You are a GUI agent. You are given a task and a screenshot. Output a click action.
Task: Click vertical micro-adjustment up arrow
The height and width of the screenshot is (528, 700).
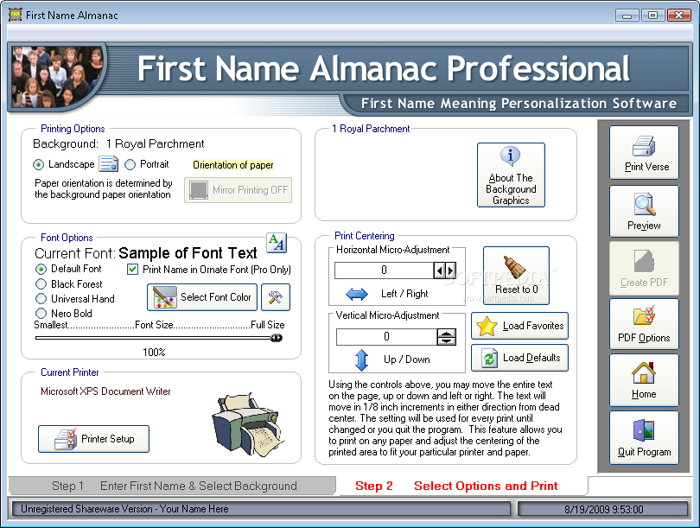click(x=447, y=333)
